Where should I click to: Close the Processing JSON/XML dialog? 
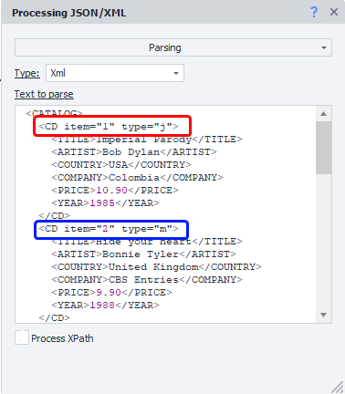coord(334,13)
